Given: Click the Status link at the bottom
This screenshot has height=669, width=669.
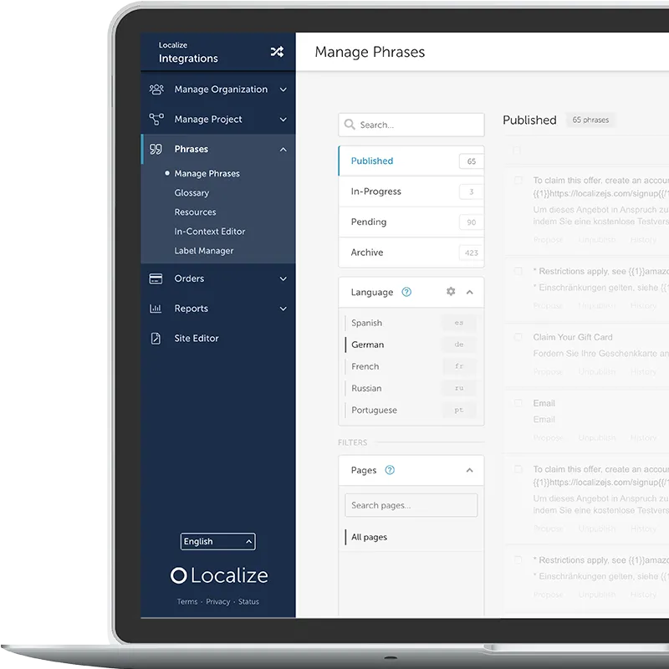Looking at the screenshot, I should click(x=248, y=601).
